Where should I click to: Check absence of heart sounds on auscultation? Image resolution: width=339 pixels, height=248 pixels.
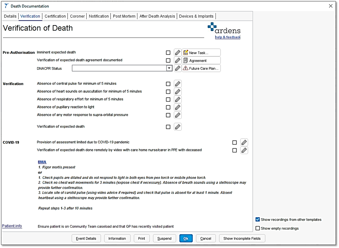pos(168,91)
